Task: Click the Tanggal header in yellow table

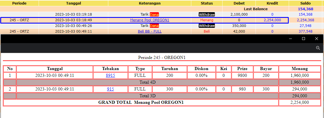Action: 73,3
